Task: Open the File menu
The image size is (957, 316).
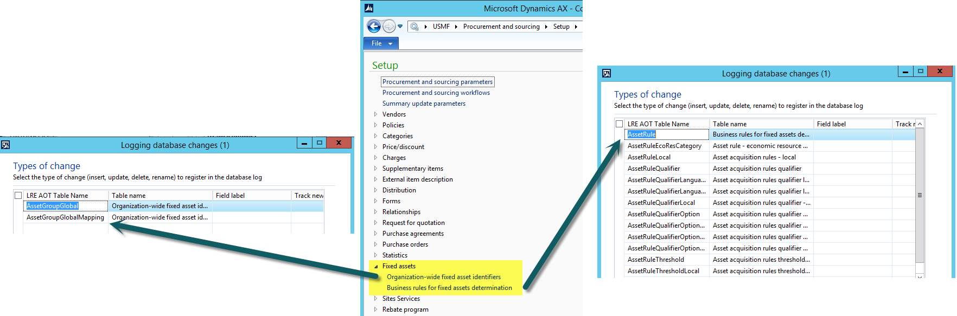Action: pos(381,43)
